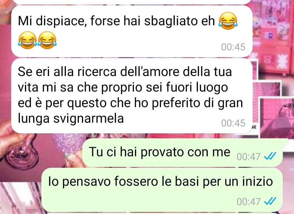
Task: Tap the 'Mi dispiace, forse hai sbagliato' message
Action: (132, 31)
